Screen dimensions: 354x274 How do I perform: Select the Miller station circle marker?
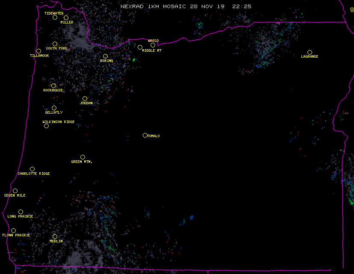click(x=66, y=18)
